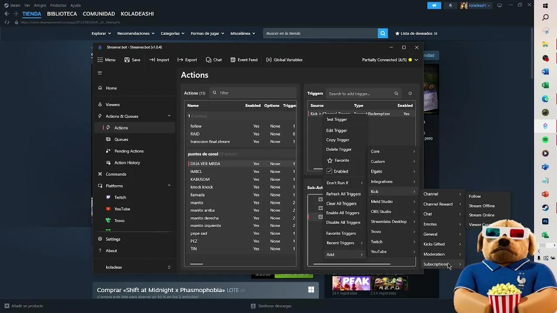The image size is (557, 313).
Task: Expand the Explorar store dropdown
Action: pos(101,33)
